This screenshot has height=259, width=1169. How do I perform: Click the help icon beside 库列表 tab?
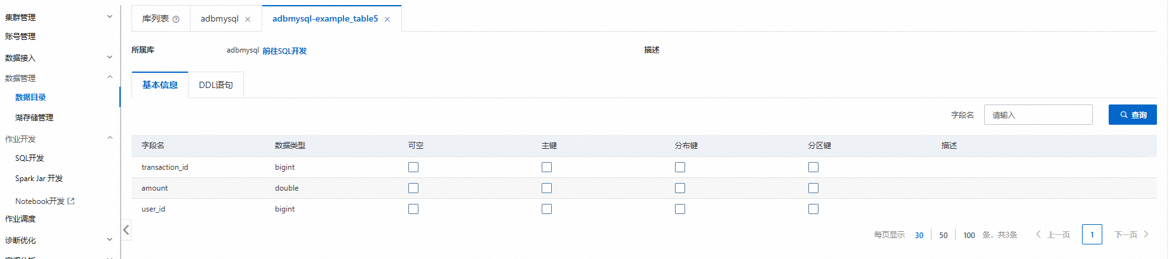[176, 19]
